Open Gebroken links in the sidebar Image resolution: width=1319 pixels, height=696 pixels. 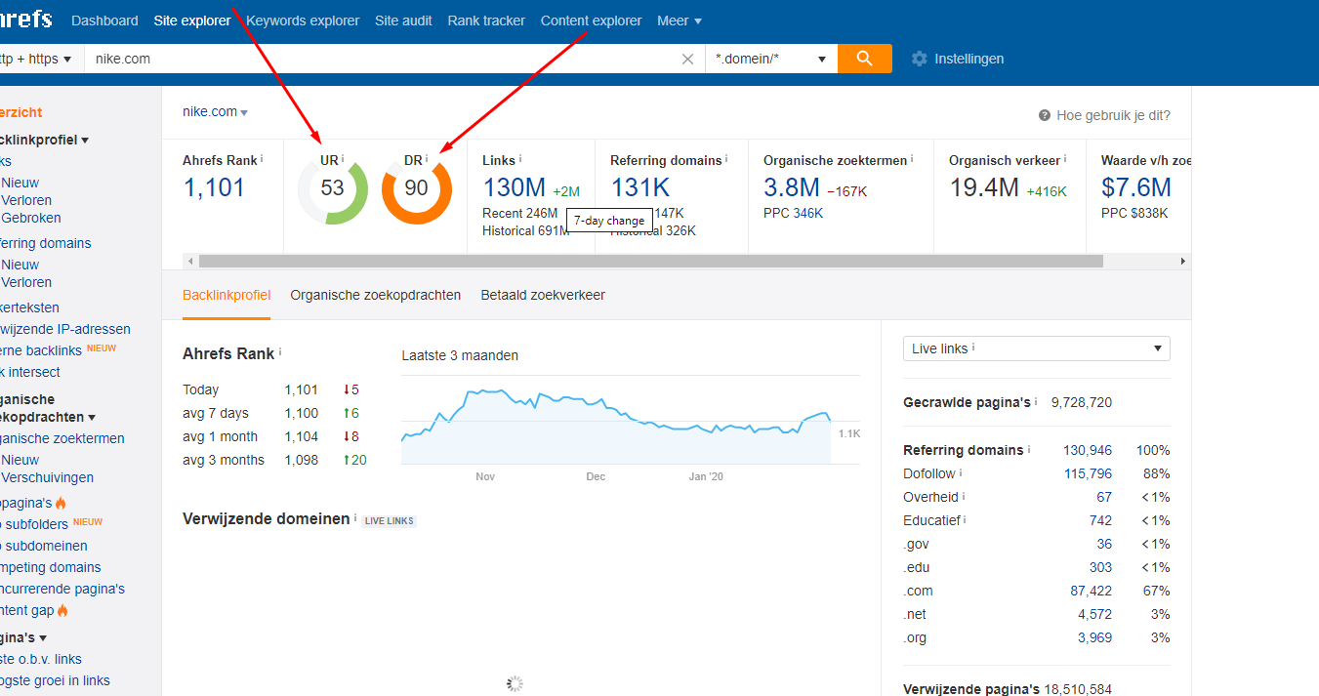[31, 218]
